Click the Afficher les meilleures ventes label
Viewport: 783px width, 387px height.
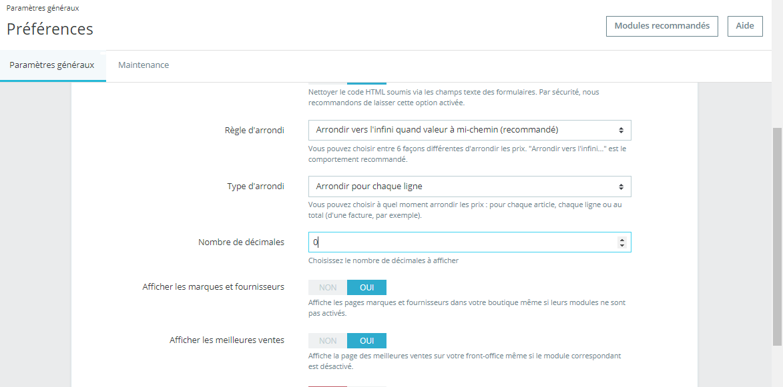click(227, 340)
